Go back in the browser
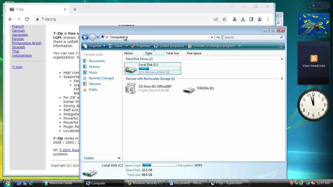This screenshot has height=187, width=333. point(10,19)
